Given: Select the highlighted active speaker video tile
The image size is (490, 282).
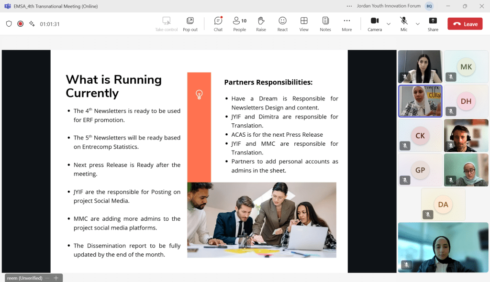Looking at the screenshot, I should click(420, 101).
